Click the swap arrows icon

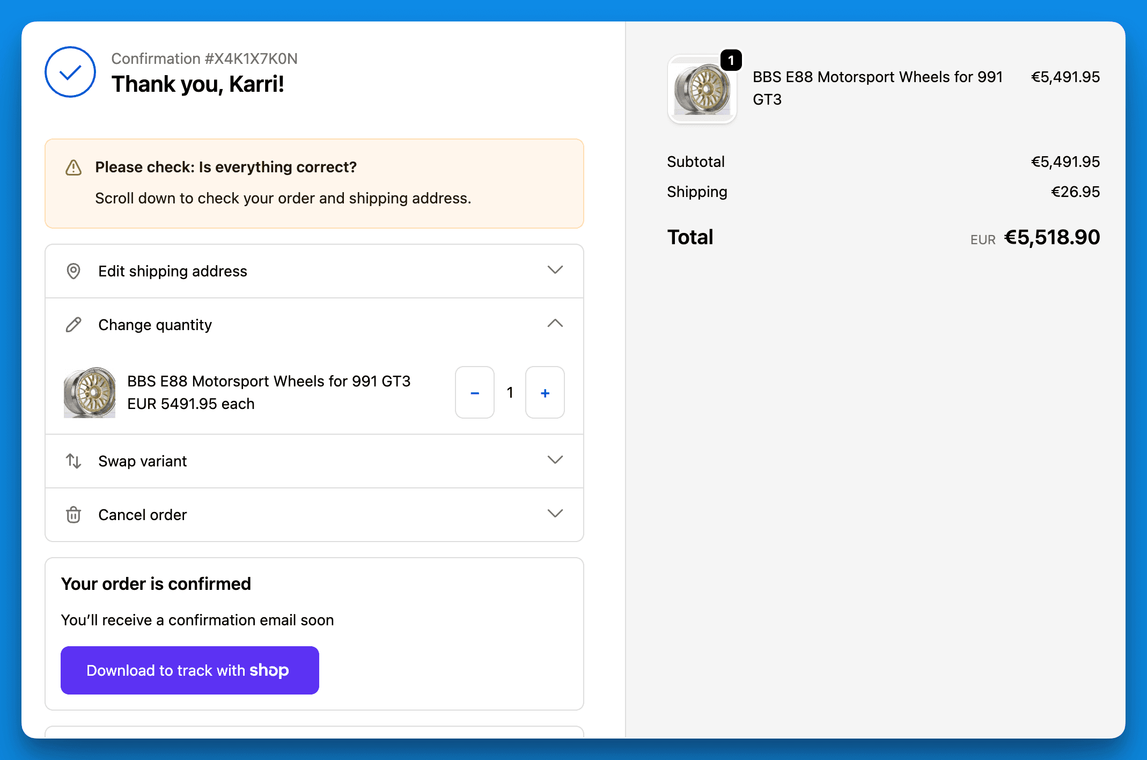tap(73, 461)
